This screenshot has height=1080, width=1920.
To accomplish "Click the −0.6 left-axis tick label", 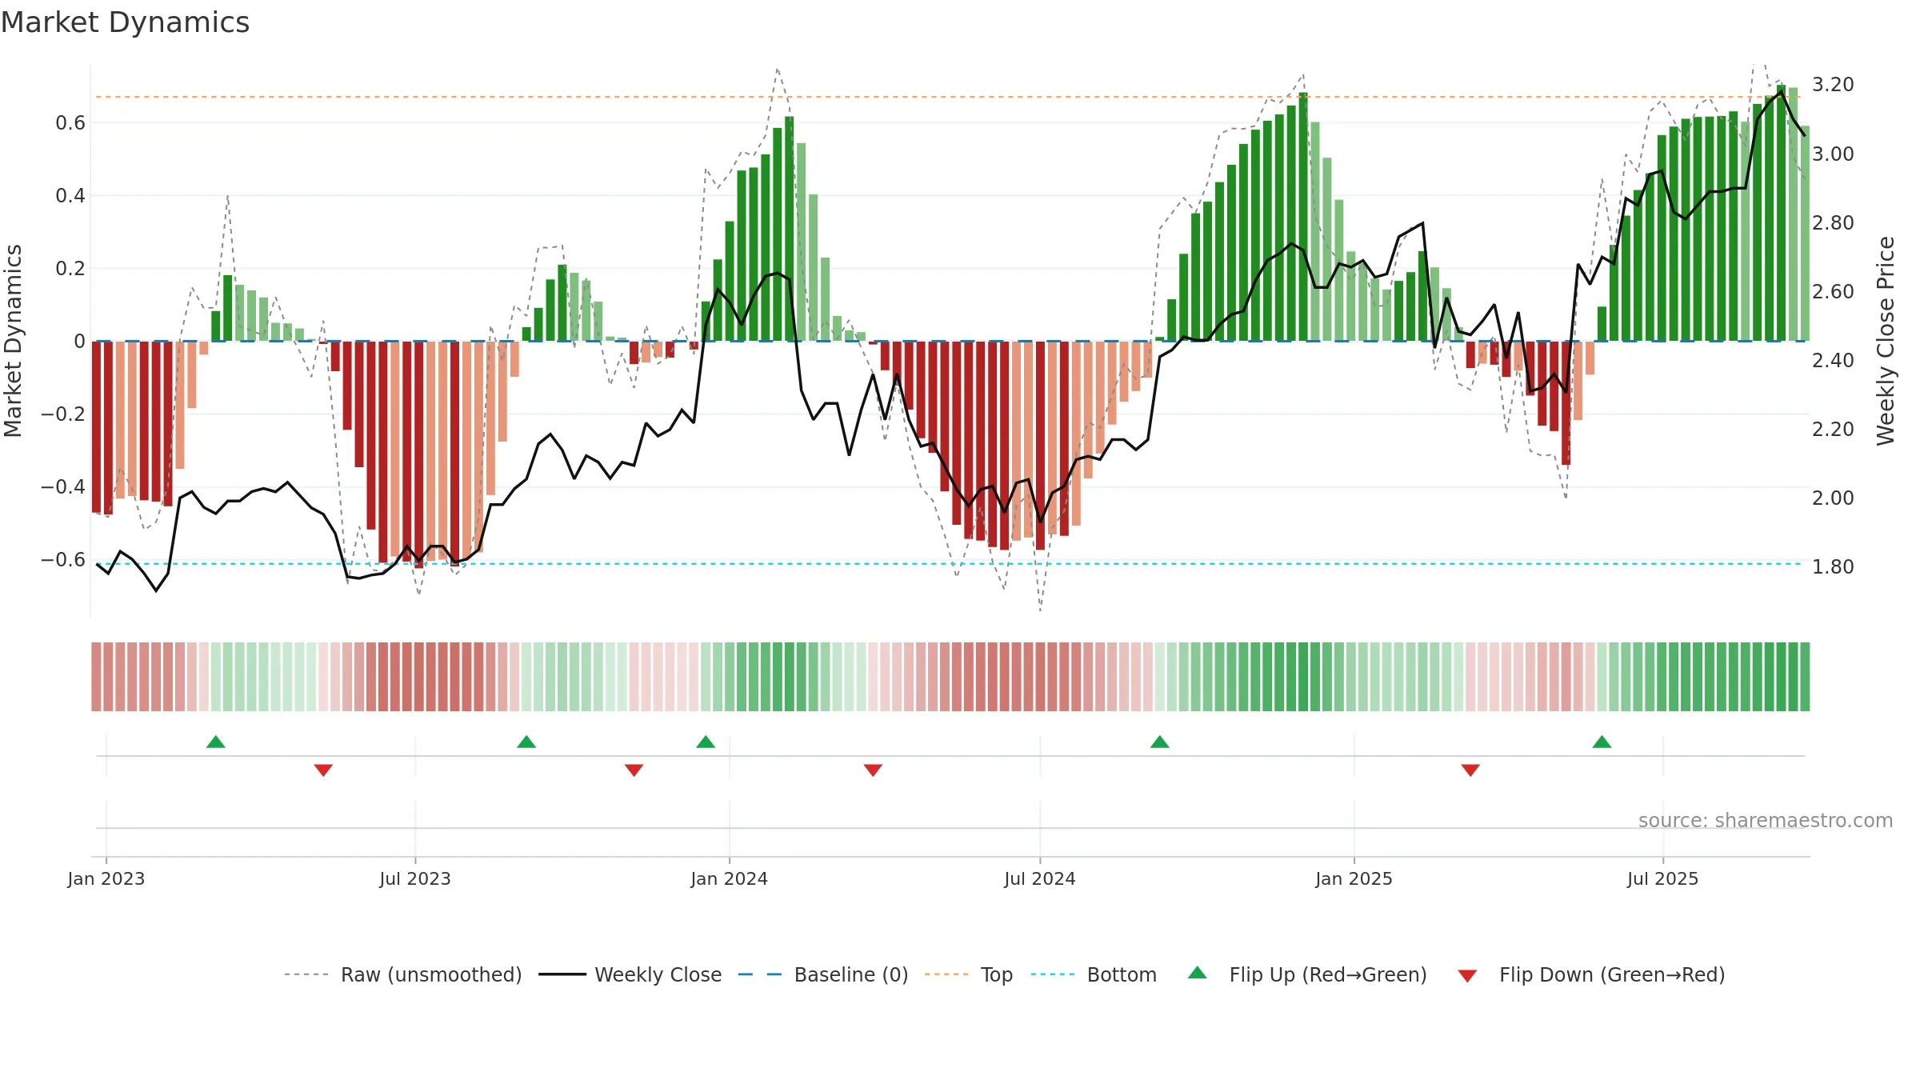I will pyautogui.click(x=63, y=560).
